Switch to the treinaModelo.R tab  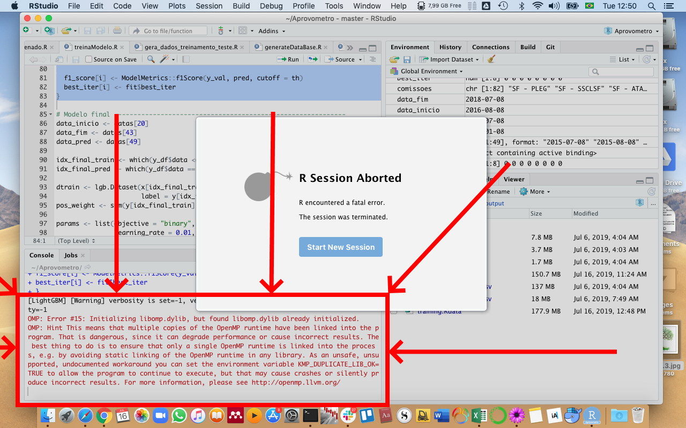coord(95,47)
